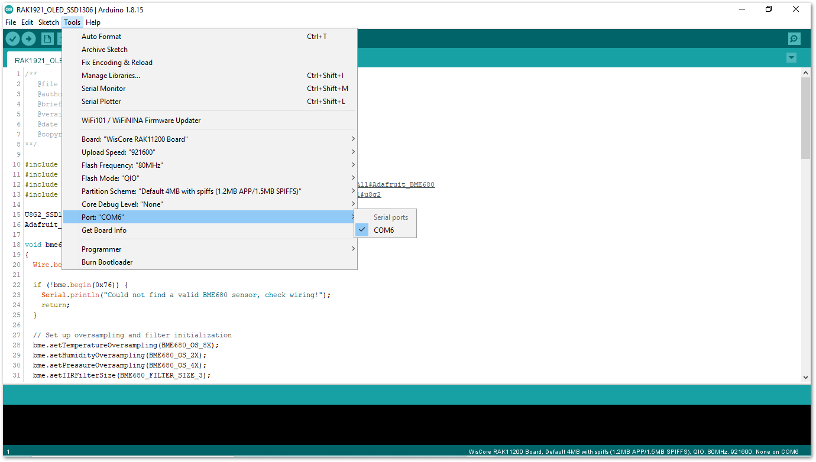
Task: Click the vertical scrollbar thumb
Action: coord(805,118)
